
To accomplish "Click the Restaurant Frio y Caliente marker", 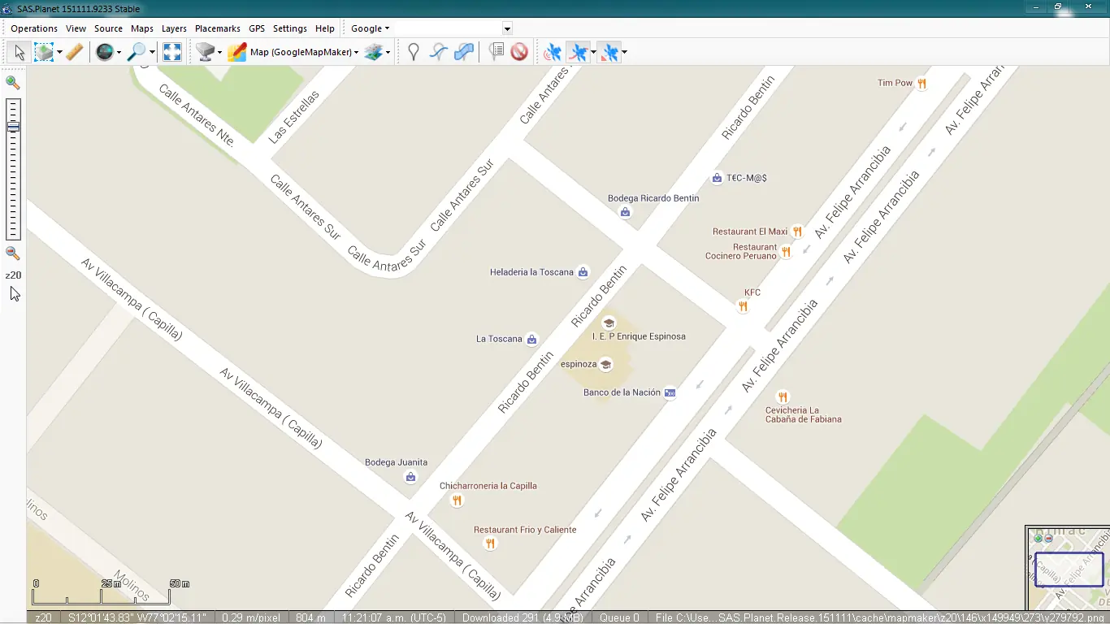I will click(490, 544).
